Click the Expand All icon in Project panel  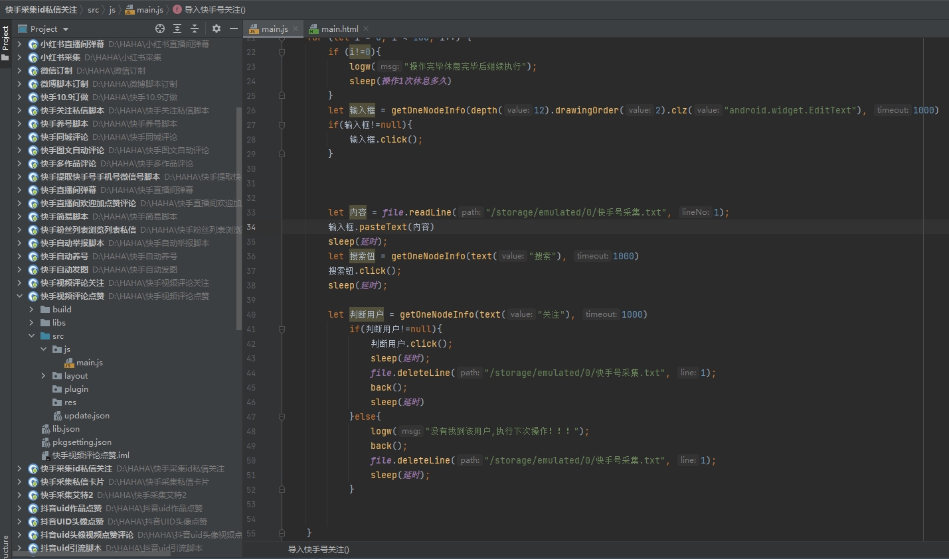tap(177, 29)
